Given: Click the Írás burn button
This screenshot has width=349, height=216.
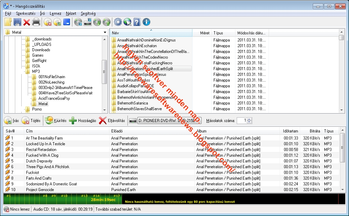Looking at the screenshot, I should click(x=11, y=121).
